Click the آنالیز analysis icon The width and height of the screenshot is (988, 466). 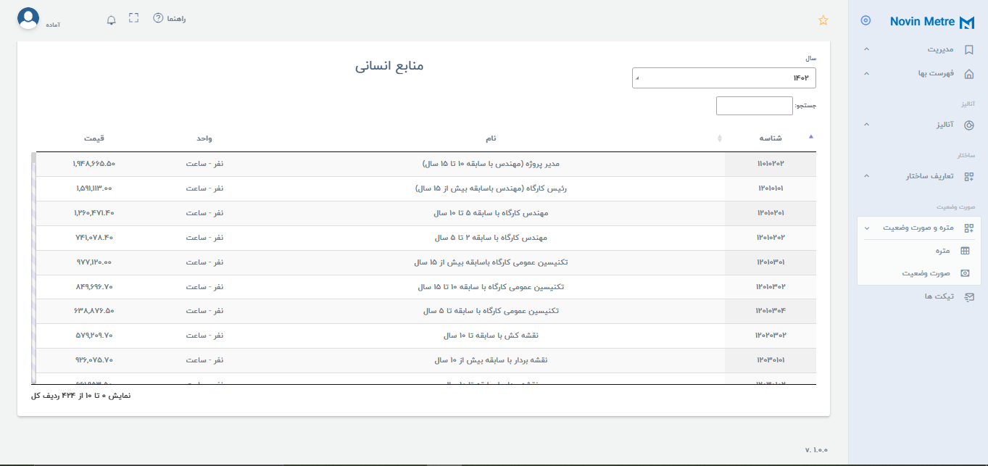pos(969,124)
